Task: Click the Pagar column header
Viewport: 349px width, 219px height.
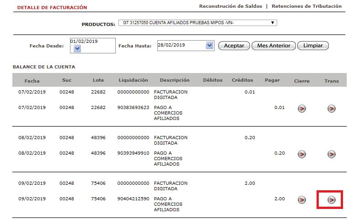Action: 272,80
